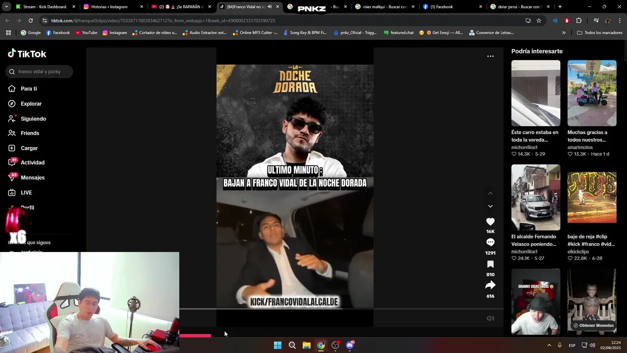Open Windows taskbar search
This screenshot has width=627, height=353.
(292, 345)
